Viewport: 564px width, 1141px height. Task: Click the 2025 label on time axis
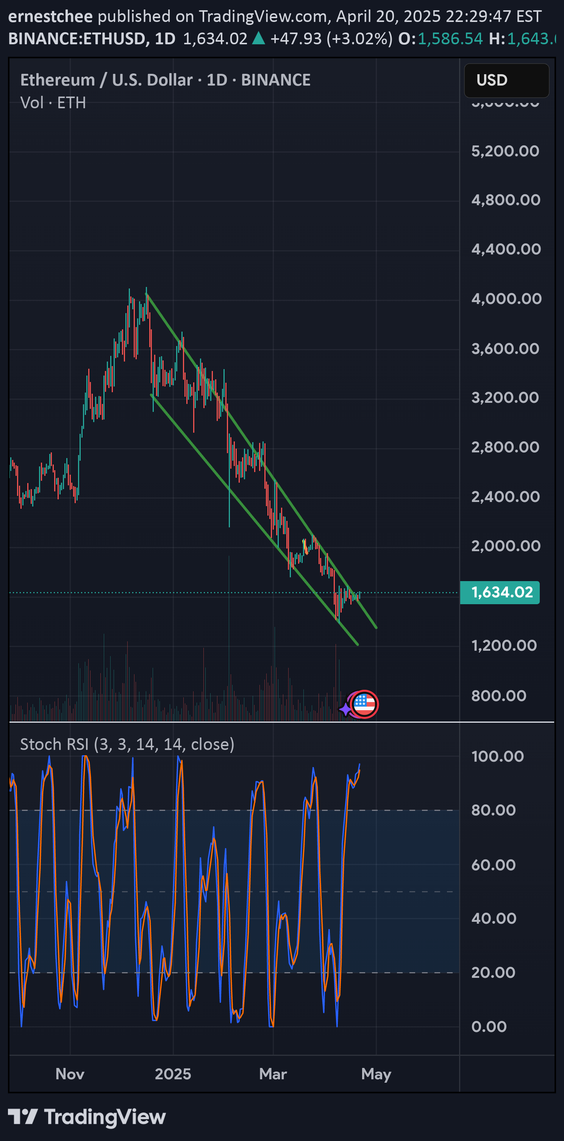coord(173,1074)
